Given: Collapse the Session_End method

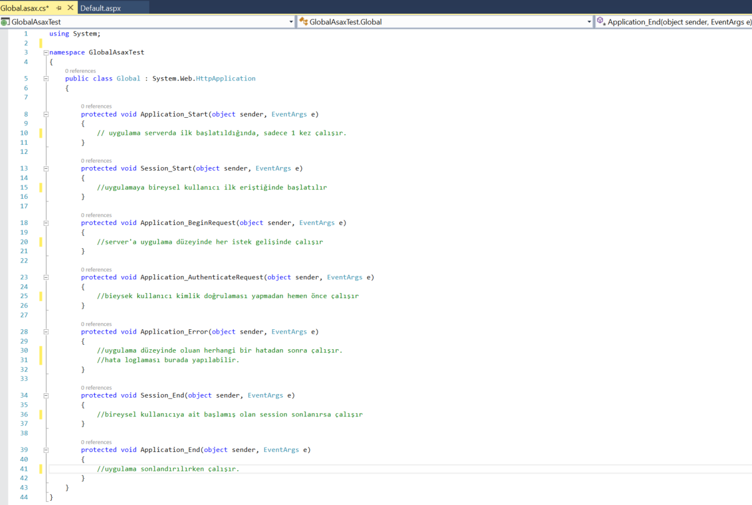Looking at the screenshot, I should coord(46,395).
